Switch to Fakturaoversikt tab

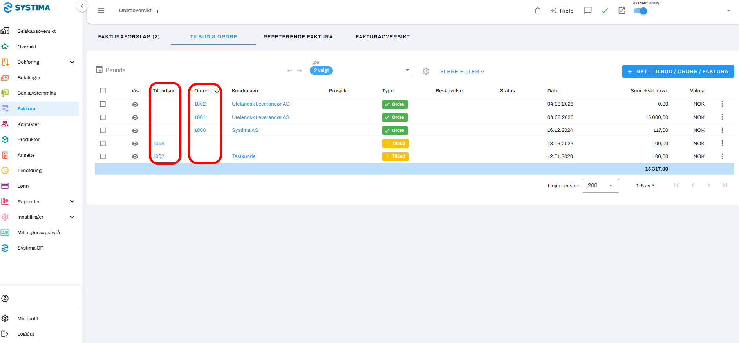[383, 37]
